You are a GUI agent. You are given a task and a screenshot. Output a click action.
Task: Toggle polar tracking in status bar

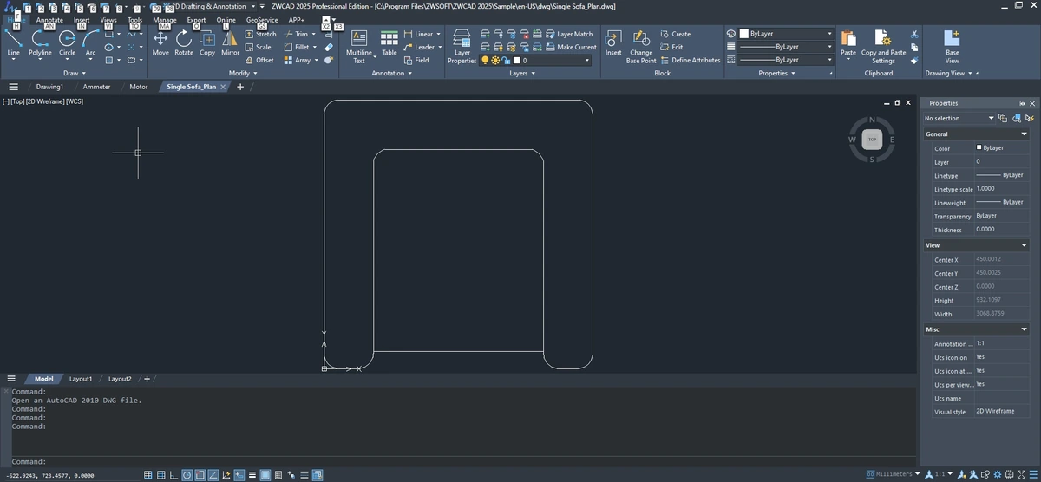pos(187,475)
